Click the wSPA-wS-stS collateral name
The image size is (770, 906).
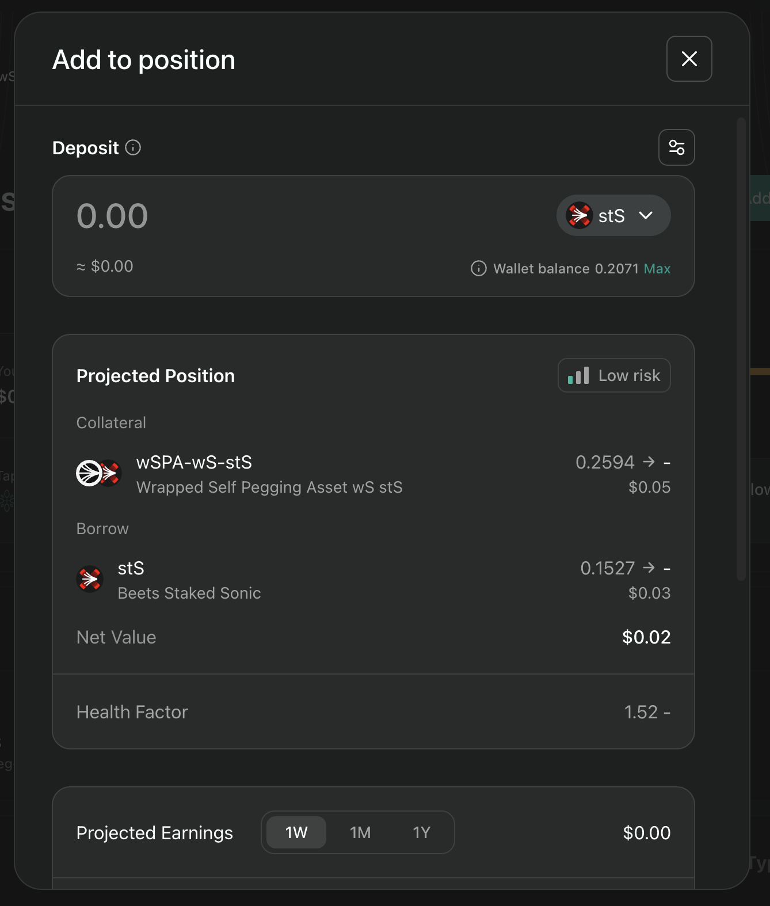[x=194, y=462]
